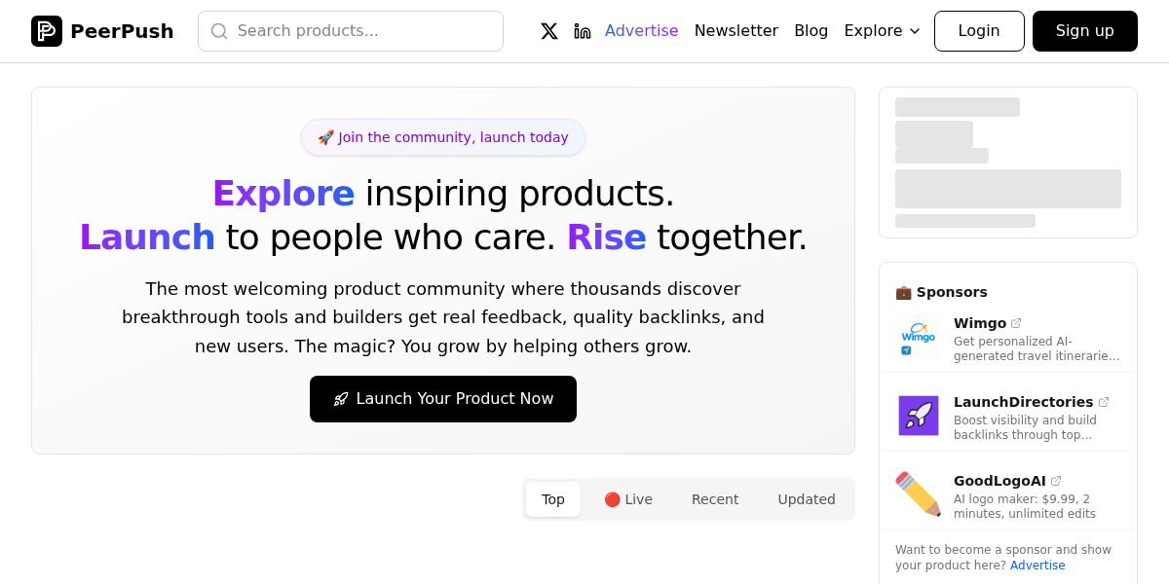Click the rocket icon in the community badge

tap(325, 137)
